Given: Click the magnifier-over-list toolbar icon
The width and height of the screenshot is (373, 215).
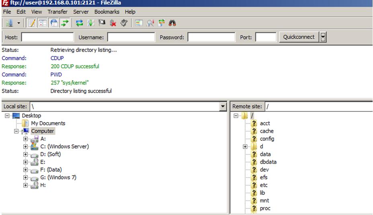Looking at the screenshot, I should point(150,23).
